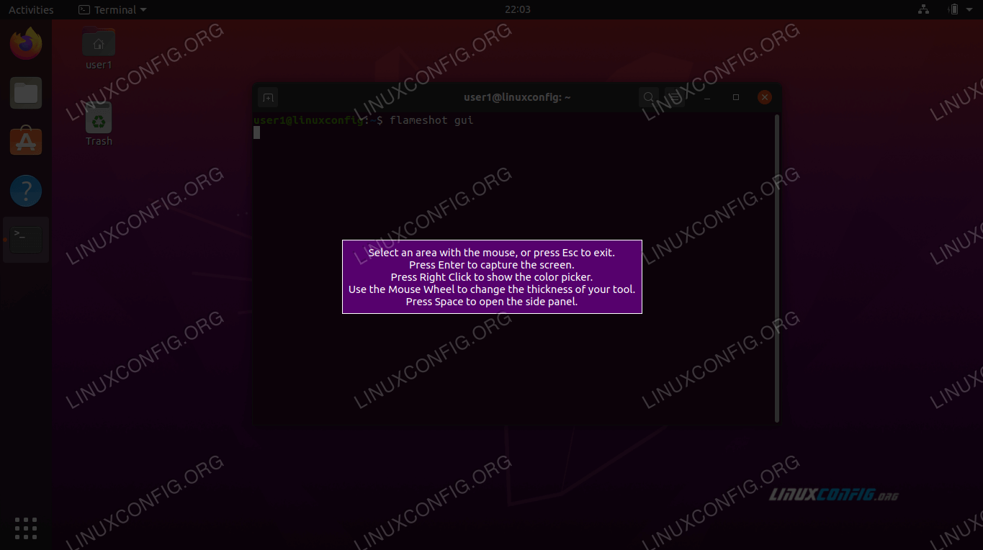Click the 'Press Enter to capture the screen.' line
This screenshot has height=550, width=983.
pos(492,265)
